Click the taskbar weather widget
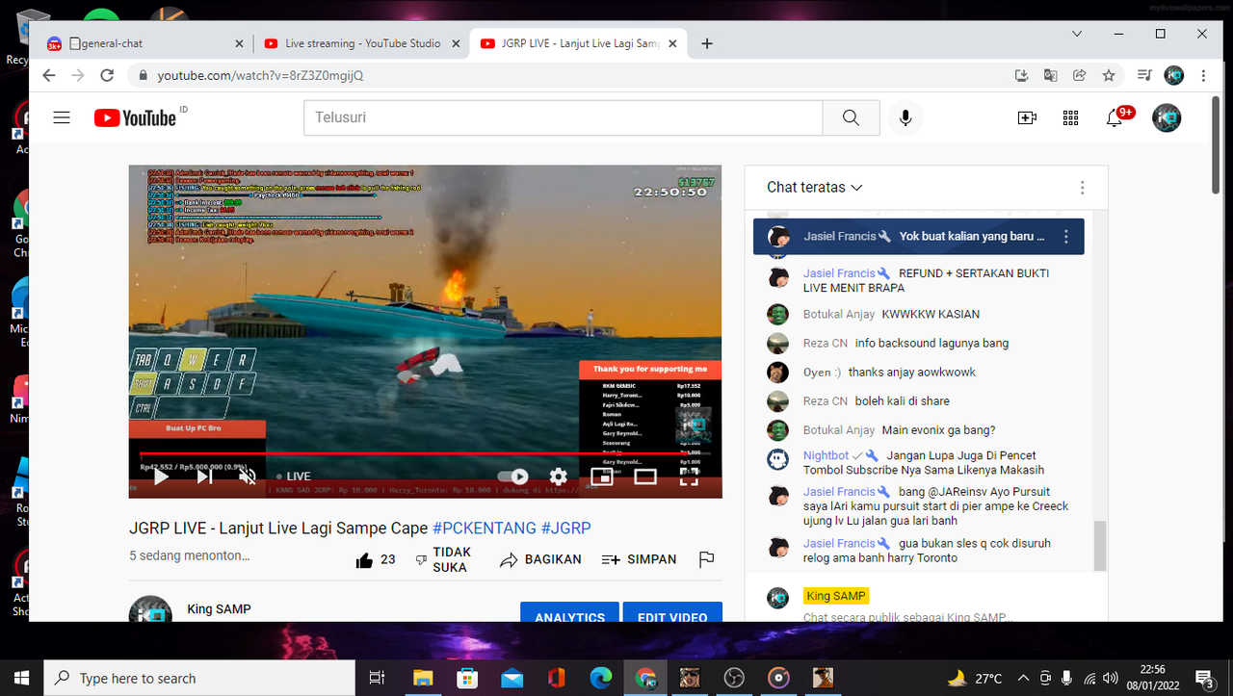 (x=975, y=678)
